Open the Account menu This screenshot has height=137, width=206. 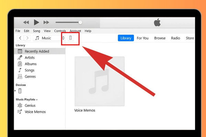click(75, 31)
